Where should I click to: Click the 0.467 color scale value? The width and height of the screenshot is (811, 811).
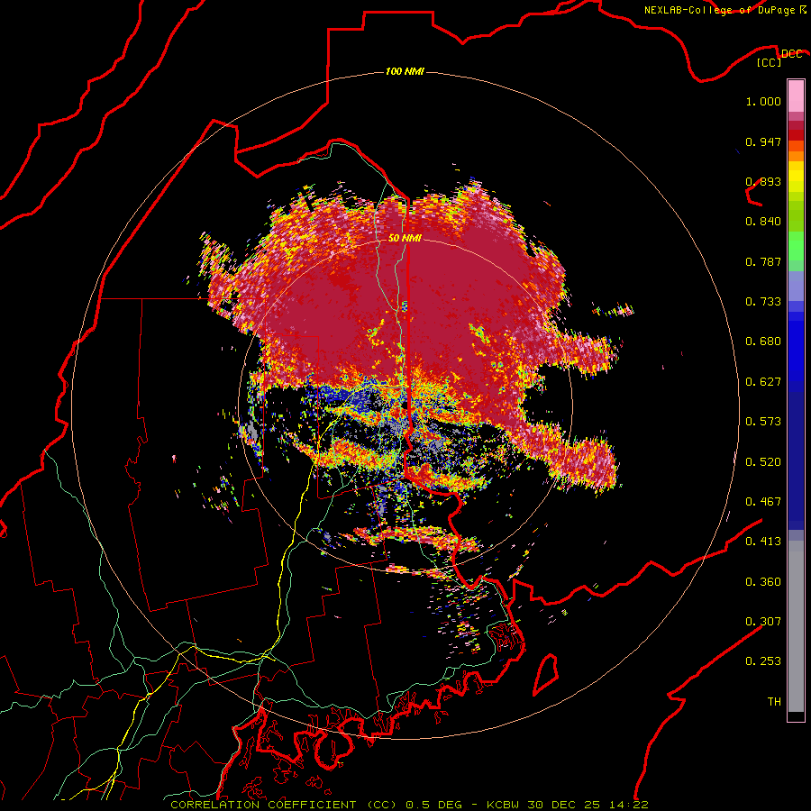coord(763,502)
